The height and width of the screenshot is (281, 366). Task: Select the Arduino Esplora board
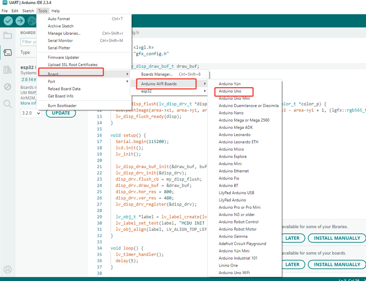[245, 157]
